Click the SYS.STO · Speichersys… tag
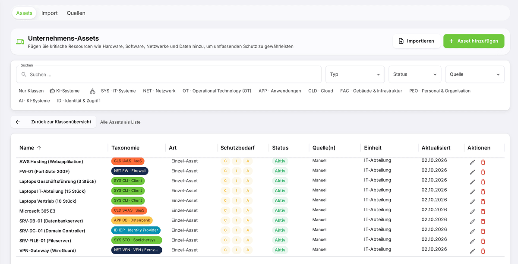The image size is (518, 264). click(x=137, y=240)
